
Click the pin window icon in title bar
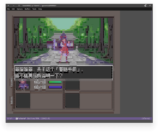coord(150,6)
